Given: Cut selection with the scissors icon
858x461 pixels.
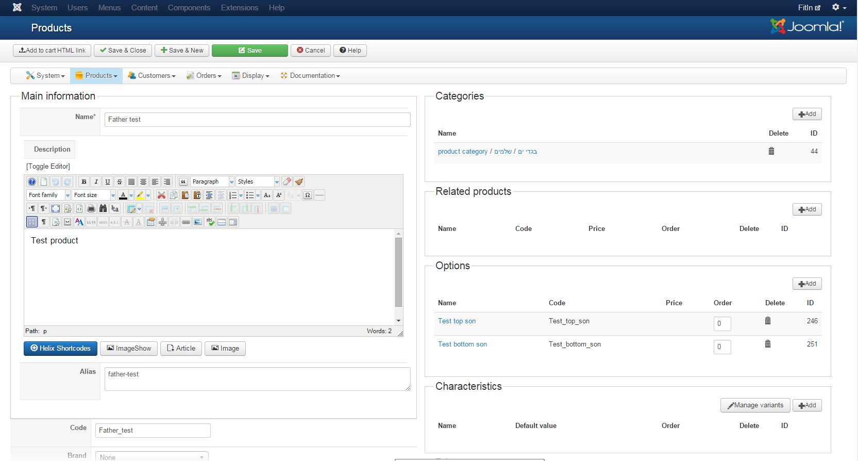Looking at the screenshot, I should click(161, 195).
